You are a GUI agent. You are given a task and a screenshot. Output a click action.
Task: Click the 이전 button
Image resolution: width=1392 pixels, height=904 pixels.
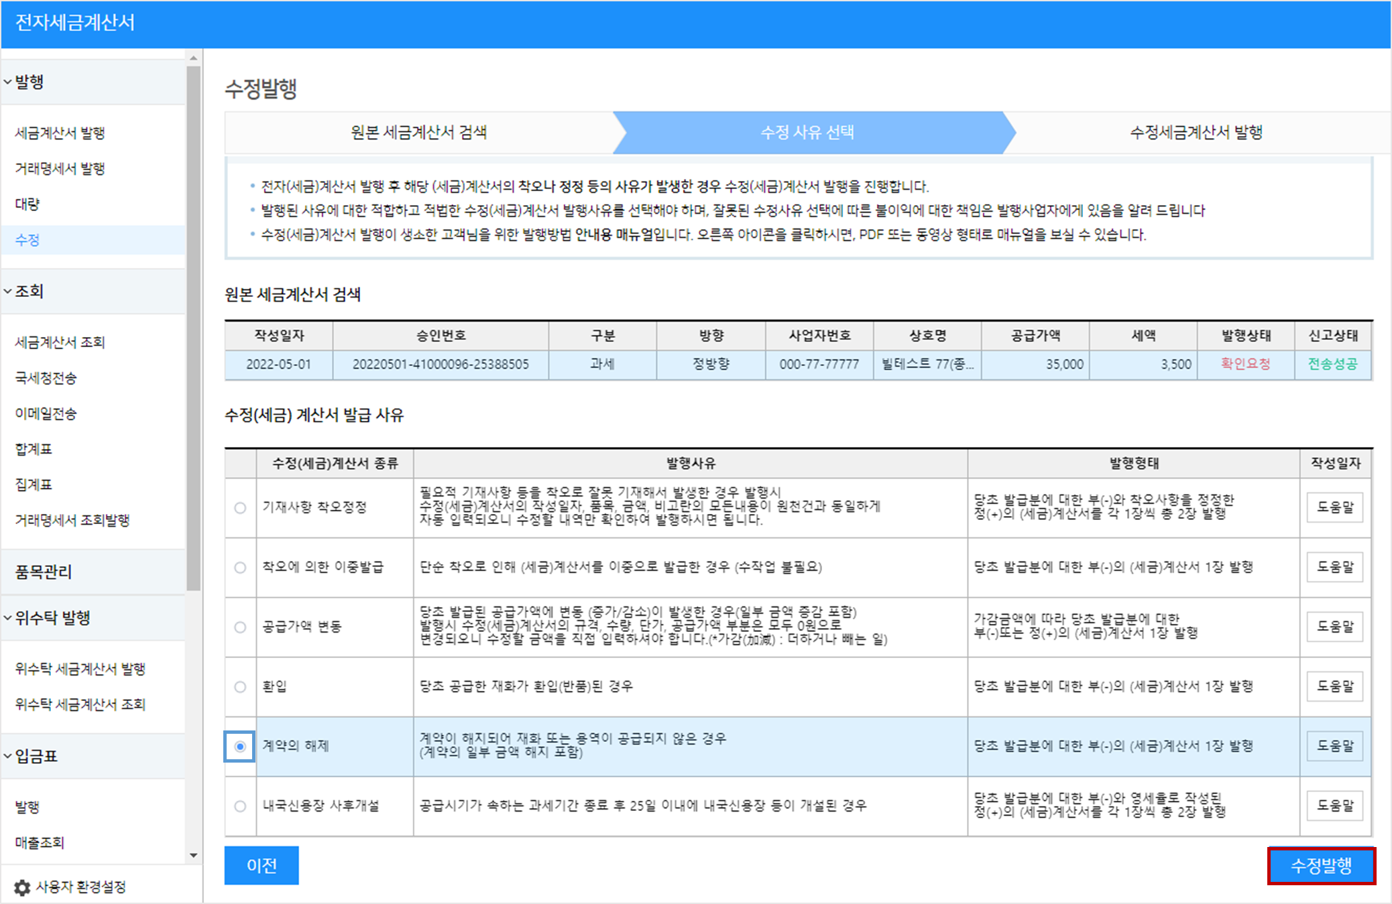(x=262, y=866)
